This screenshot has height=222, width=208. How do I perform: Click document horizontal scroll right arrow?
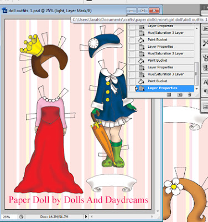(152, 216)
